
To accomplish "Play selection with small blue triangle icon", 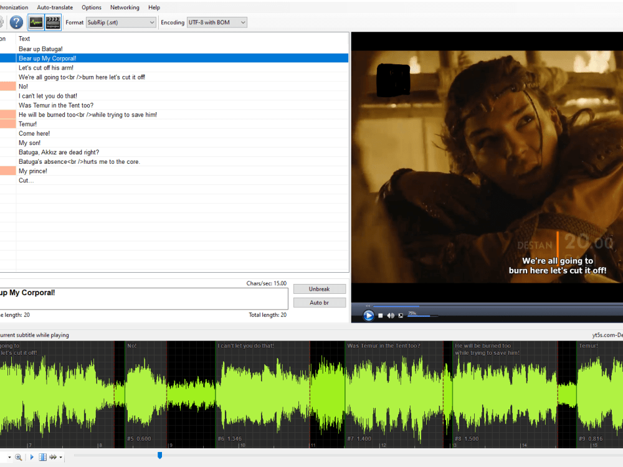I will point(32,457).
